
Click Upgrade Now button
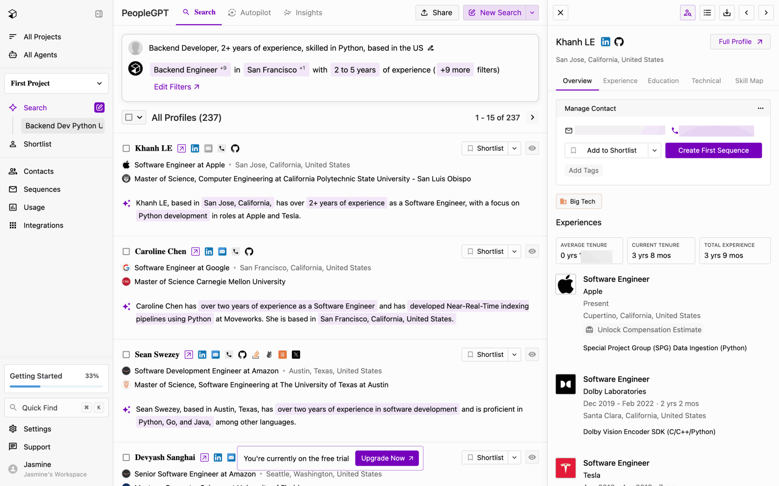tap(387, 458)
